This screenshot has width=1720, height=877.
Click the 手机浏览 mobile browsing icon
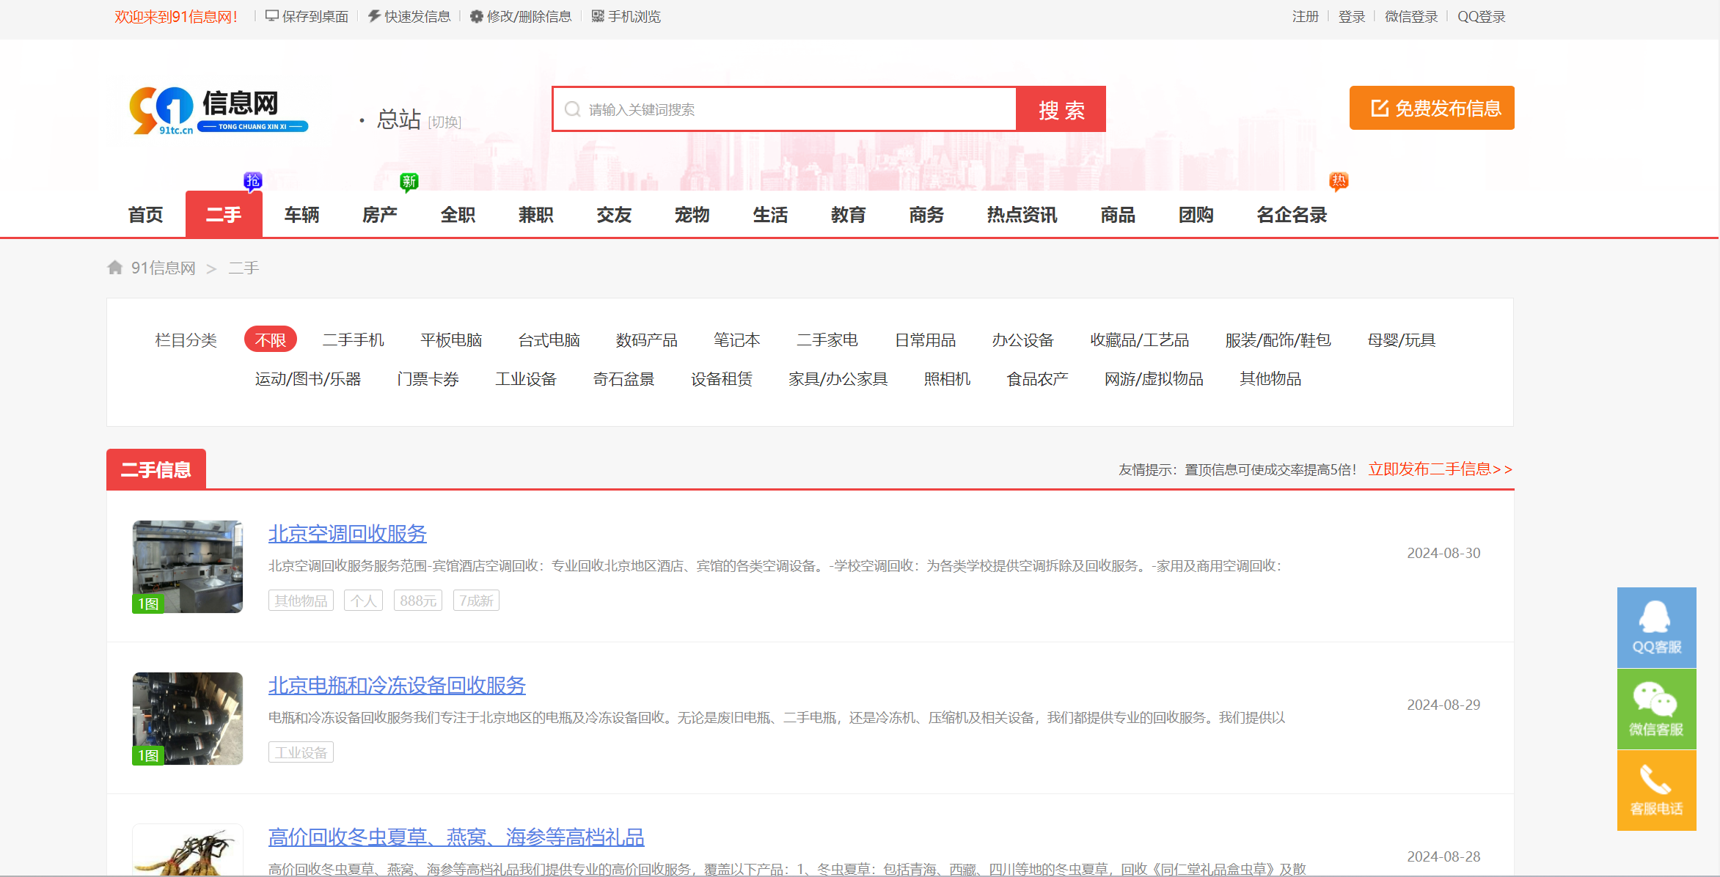[596, 15]
